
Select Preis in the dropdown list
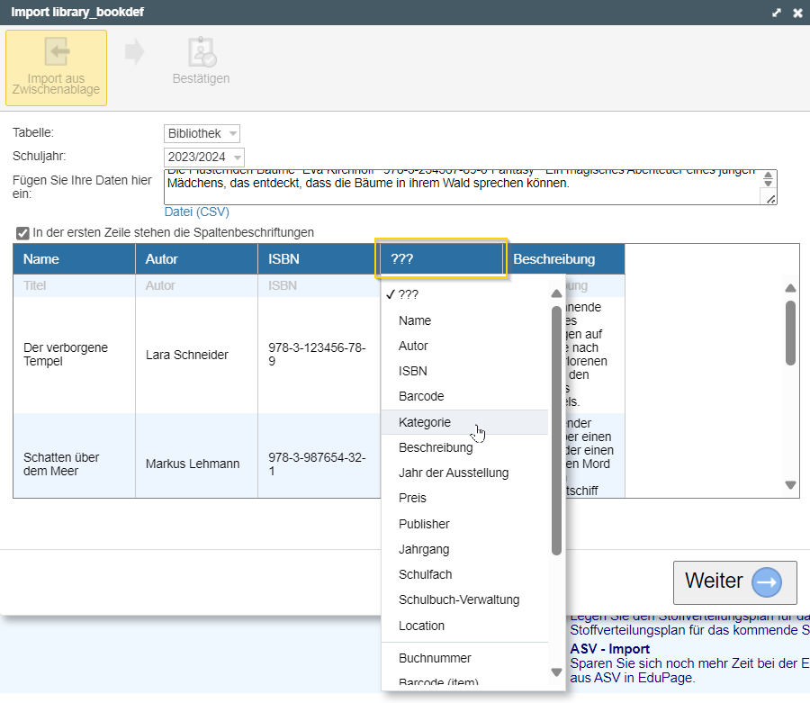[464, 498]
